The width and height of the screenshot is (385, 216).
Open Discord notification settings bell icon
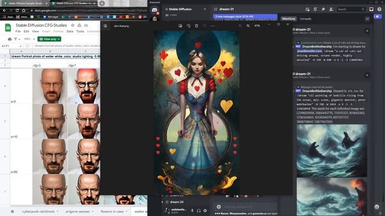(x=315, y=9)
